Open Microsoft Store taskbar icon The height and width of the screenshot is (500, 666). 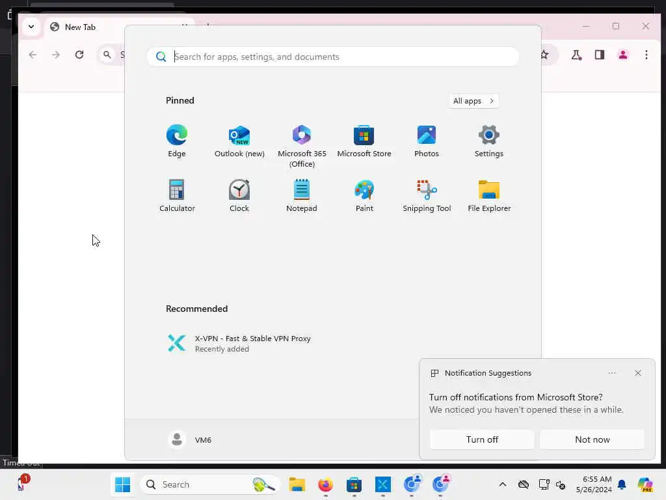(354, 484)
